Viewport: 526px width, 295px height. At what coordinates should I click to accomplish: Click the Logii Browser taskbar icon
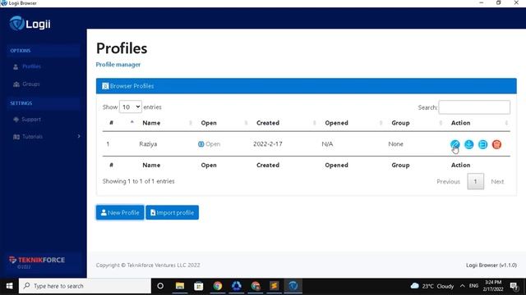tap(293, 286)
